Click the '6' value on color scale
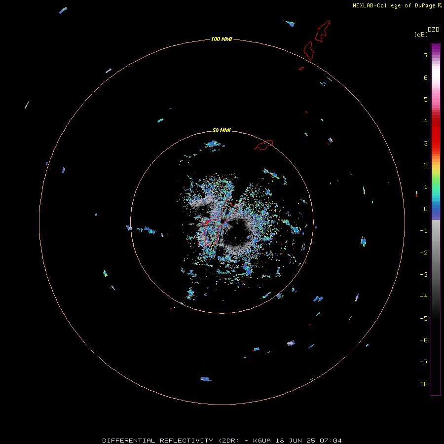The image size is (444, 444). coord(426,77)
